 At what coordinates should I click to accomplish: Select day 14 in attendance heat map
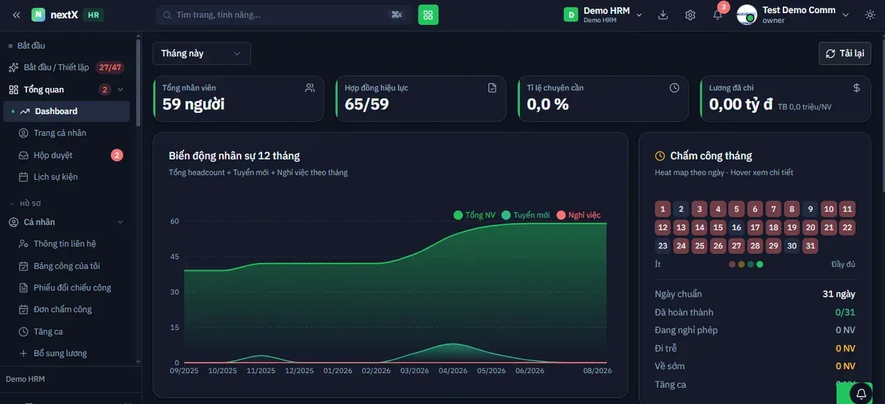tap(700, 228)
